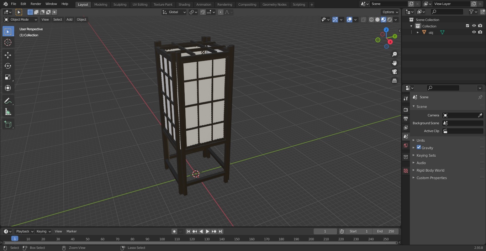Click the pan view hand icon
Image resolution: width=486 pixels, height=251 pixels.
point(394,63)
